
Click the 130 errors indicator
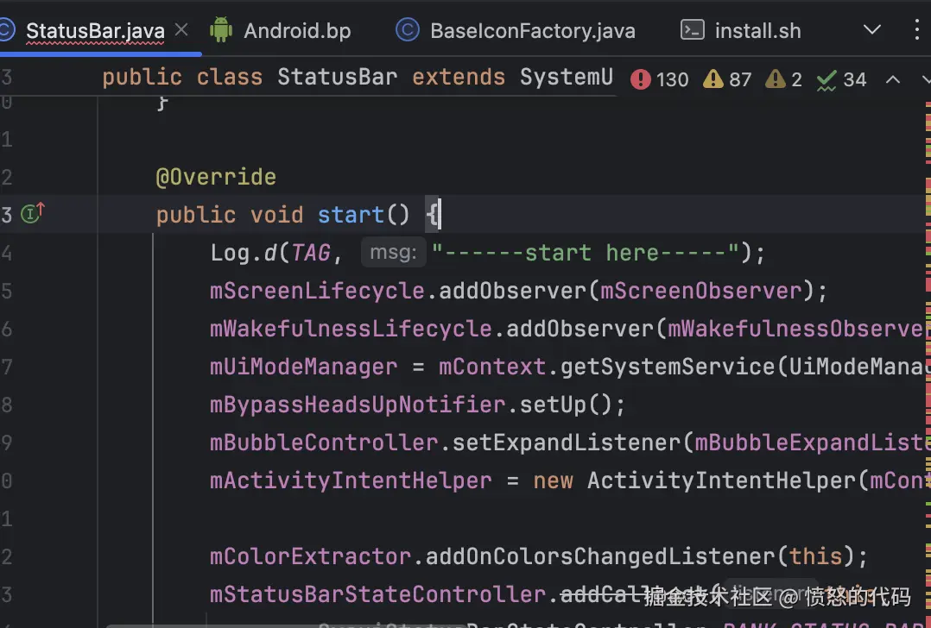pos(659,78)
